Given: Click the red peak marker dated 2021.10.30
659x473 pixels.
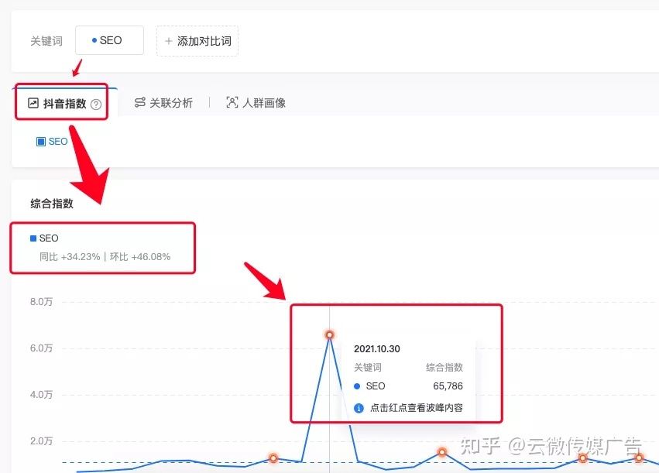Looking at the screenshot, I should [x=329, y=334].
